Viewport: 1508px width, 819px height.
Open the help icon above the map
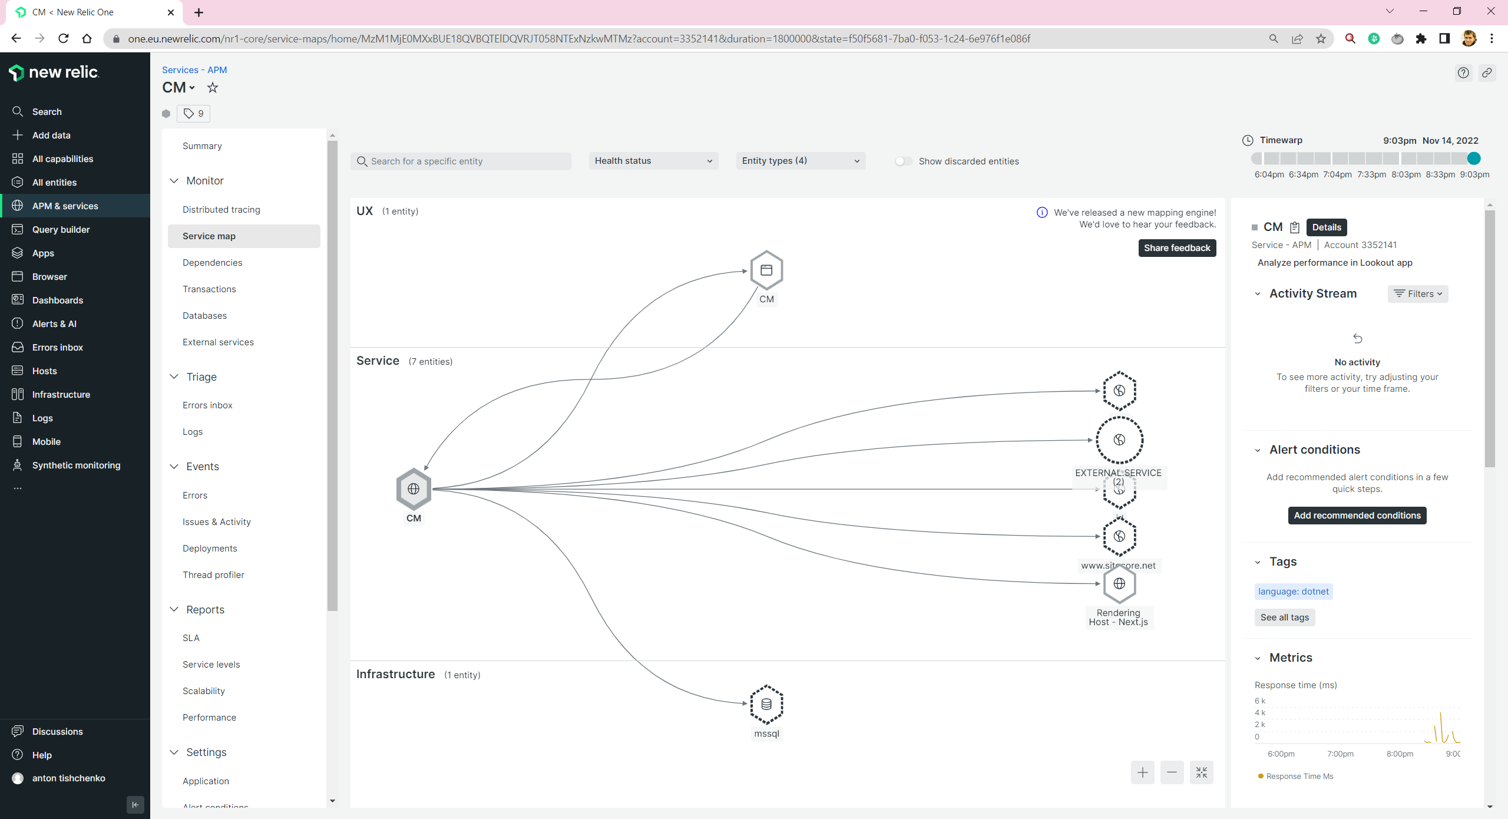(x=1463, y=72)
